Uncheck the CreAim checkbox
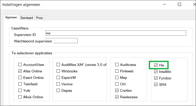The image size is (196, 106). pyautogui.click(x=117, y=90)
